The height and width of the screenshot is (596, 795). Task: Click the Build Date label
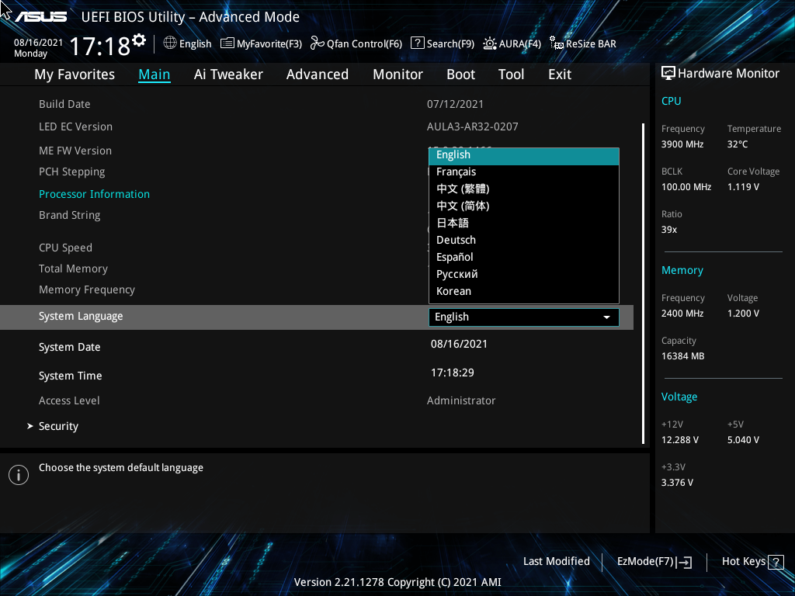[x=64, y=105]
